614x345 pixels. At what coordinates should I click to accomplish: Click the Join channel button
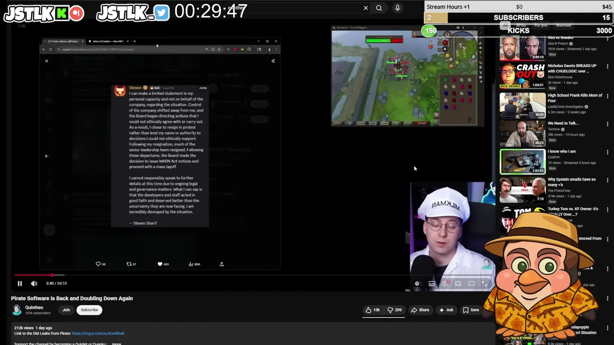(x=66, y=310)
